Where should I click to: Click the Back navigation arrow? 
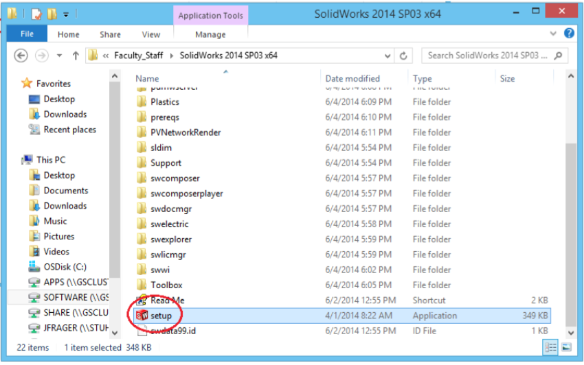(21, 56)
